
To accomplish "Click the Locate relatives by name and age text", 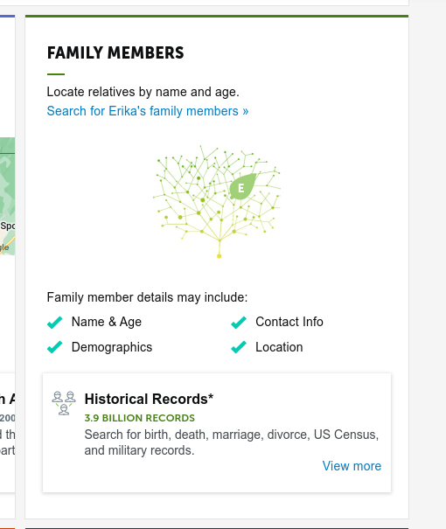I will (143, 92).
